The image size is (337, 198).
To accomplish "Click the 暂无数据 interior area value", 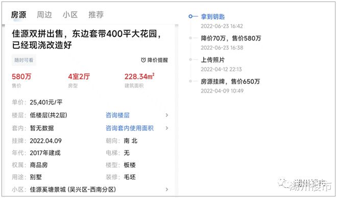I will pyautogui.click(x=42, y=128).
